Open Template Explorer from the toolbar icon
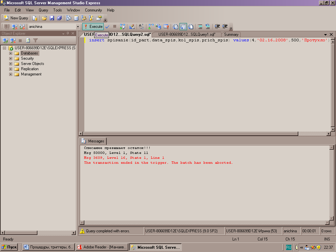Viewport: 336px width, 252px height. tap(92, 18)
